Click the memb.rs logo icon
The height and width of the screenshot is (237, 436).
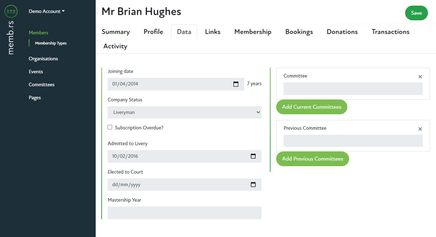click(x=11, y=12)
